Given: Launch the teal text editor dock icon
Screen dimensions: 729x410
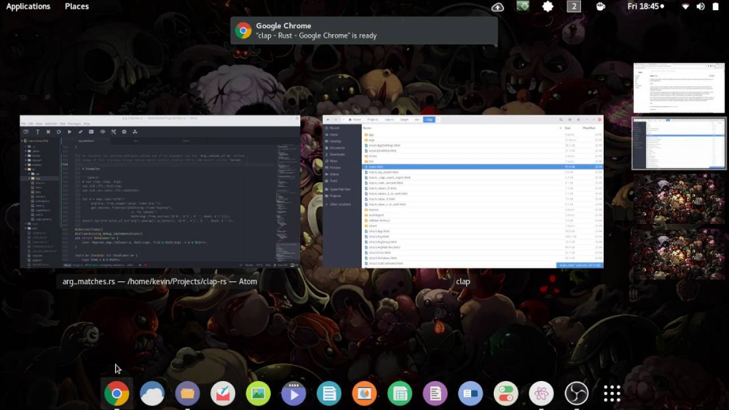Looking at the screenshot, I should pyautogui.click(x=329, y=393).
